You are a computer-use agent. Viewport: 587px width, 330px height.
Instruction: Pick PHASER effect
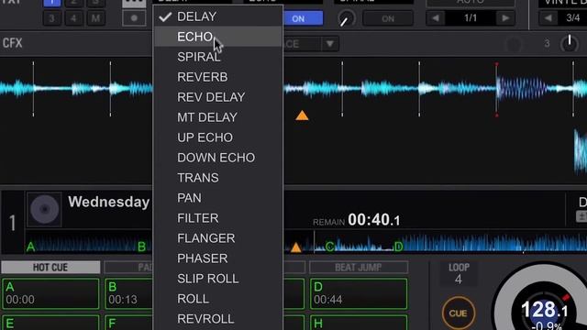pyautogui.click(x=218, y=258)
